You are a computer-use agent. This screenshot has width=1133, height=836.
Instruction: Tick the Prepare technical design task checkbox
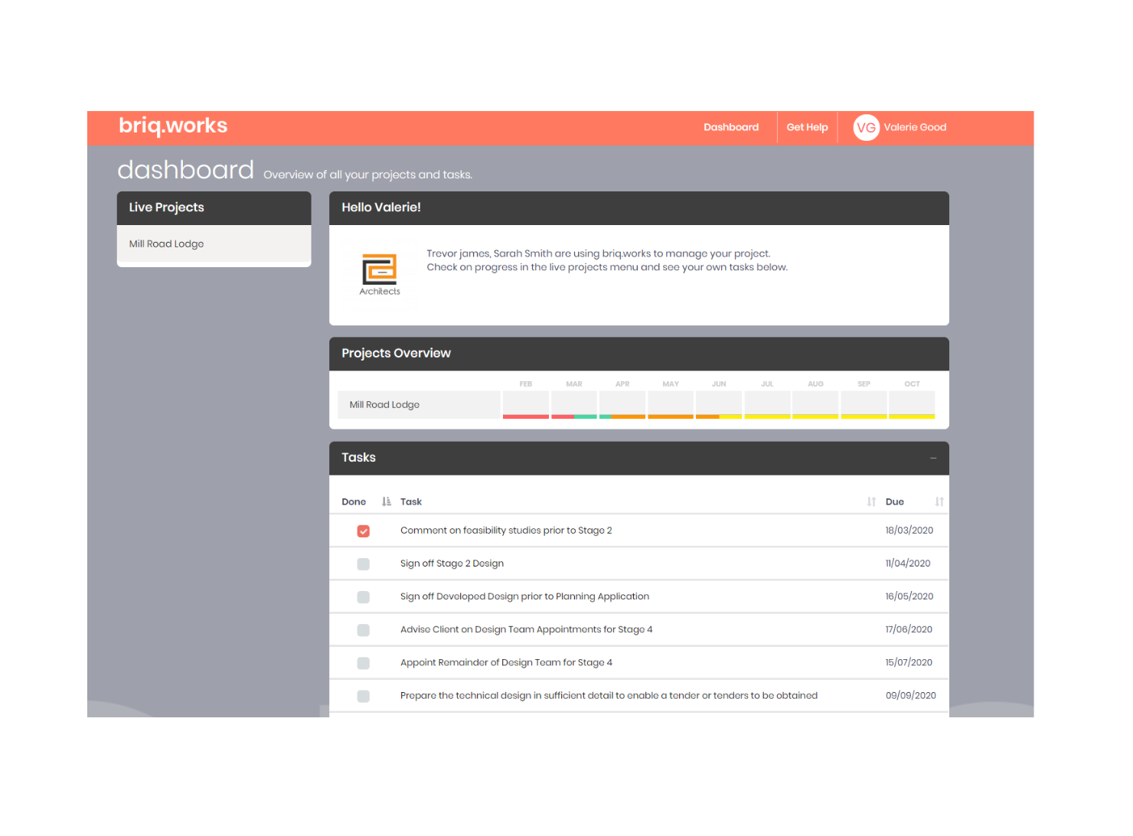[x=364, y=696]
